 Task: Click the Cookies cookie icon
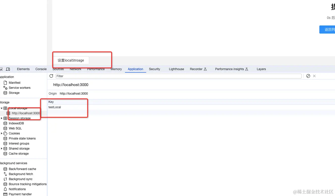pyautogui.click(x=5, y=133)
